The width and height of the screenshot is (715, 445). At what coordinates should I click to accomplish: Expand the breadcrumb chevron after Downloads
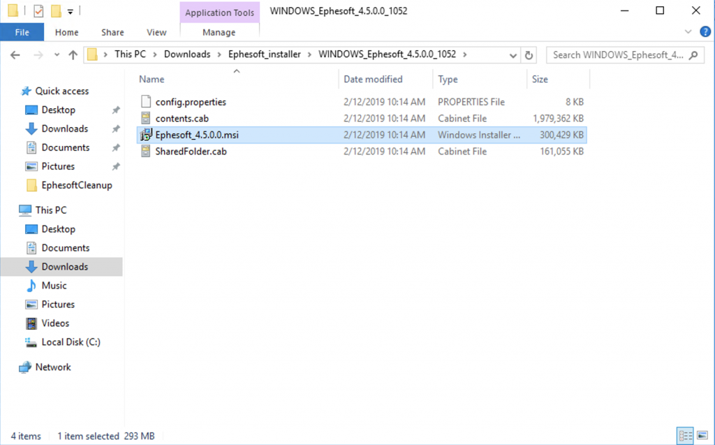pos(219,54)
